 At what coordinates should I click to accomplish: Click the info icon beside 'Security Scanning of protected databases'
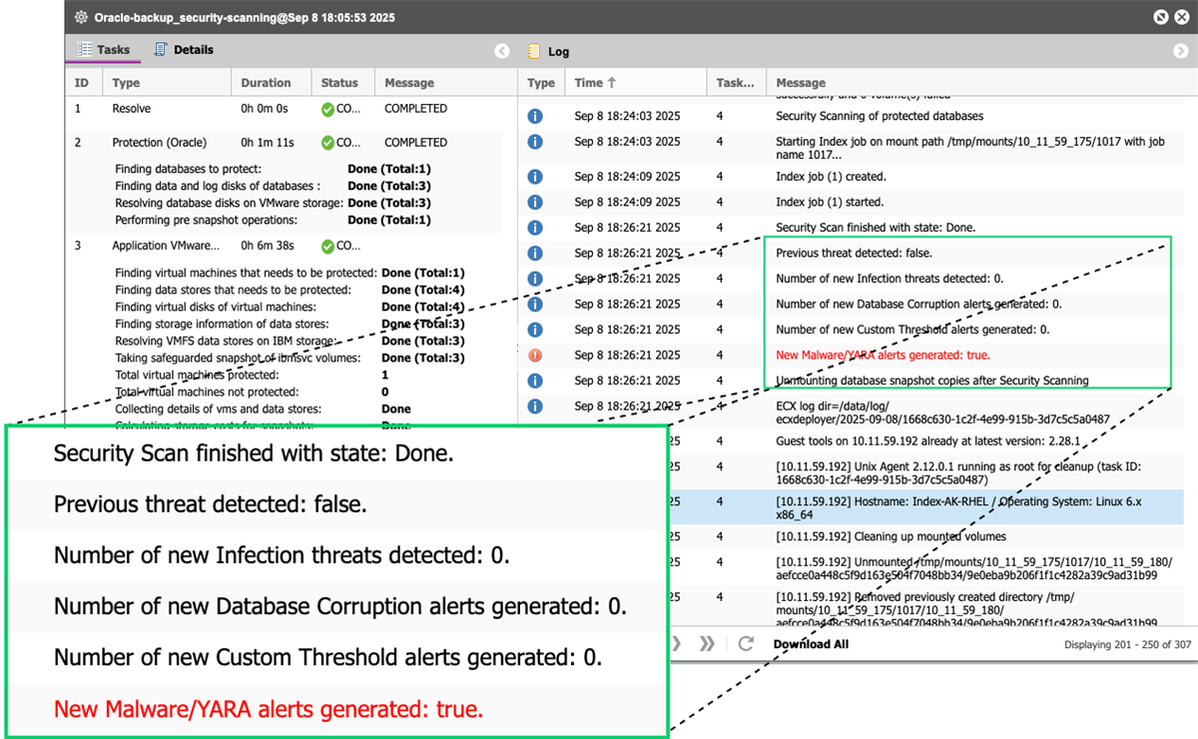[x=536, y=115]
